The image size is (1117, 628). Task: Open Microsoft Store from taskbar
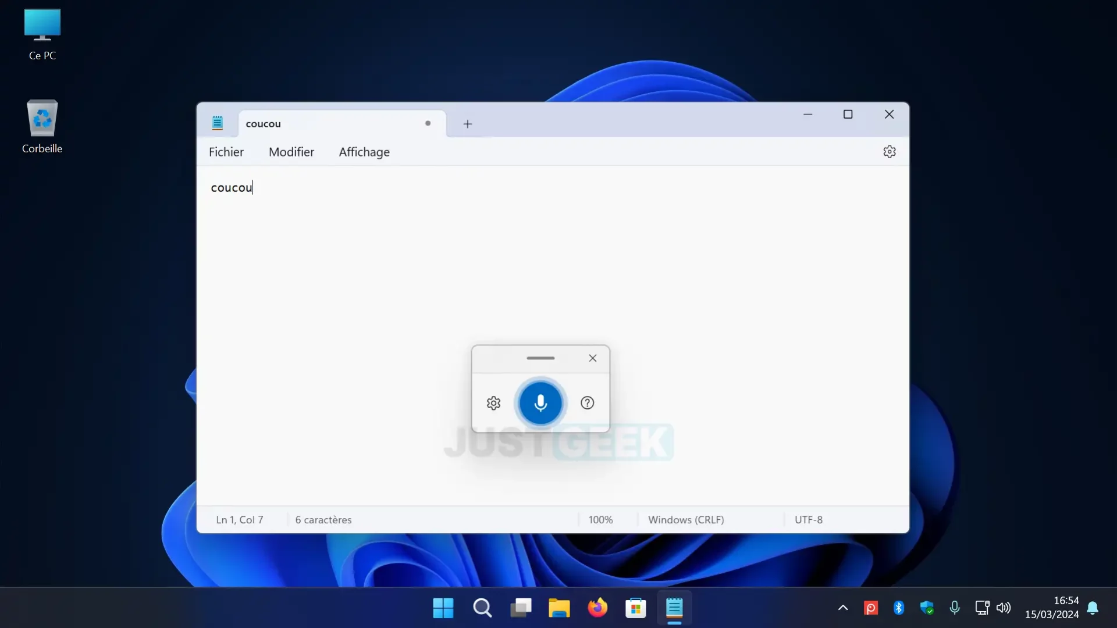[x=636, y=608]
